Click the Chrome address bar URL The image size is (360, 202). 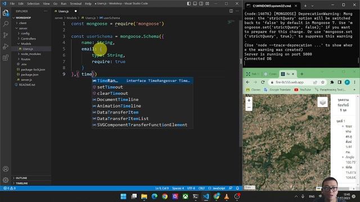coord(290,82)
